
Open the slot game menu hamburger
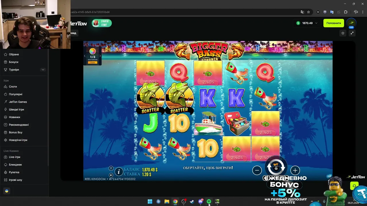pos(111,168)
